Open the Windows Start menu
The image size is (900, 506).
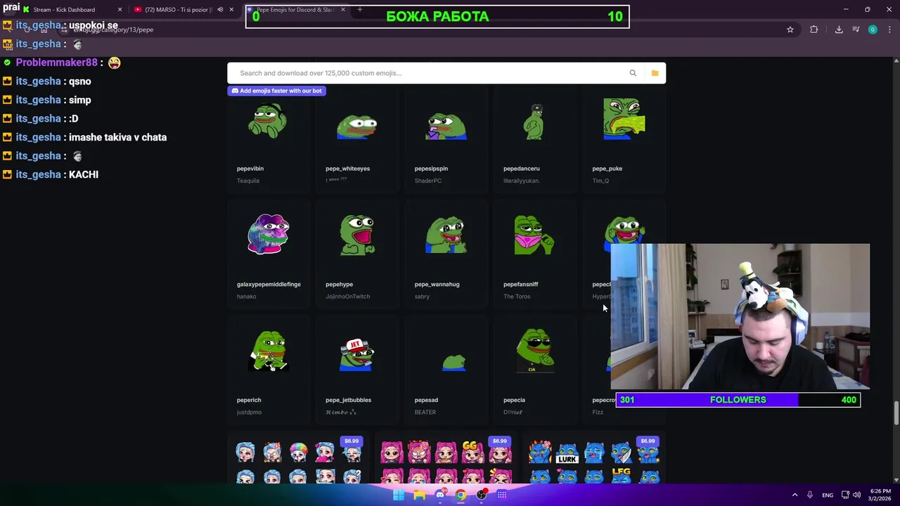pyautogui.click(x=399, y=495)
